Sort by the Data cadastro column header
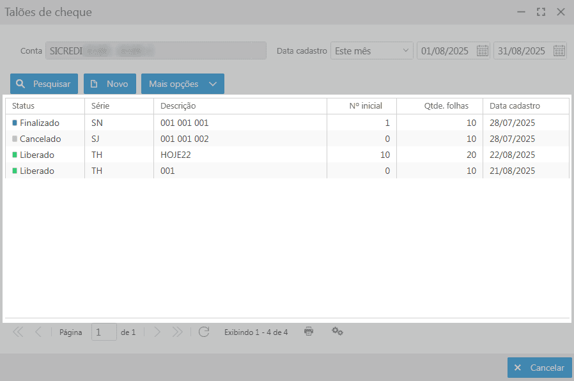574x381 pixels. 525,106
